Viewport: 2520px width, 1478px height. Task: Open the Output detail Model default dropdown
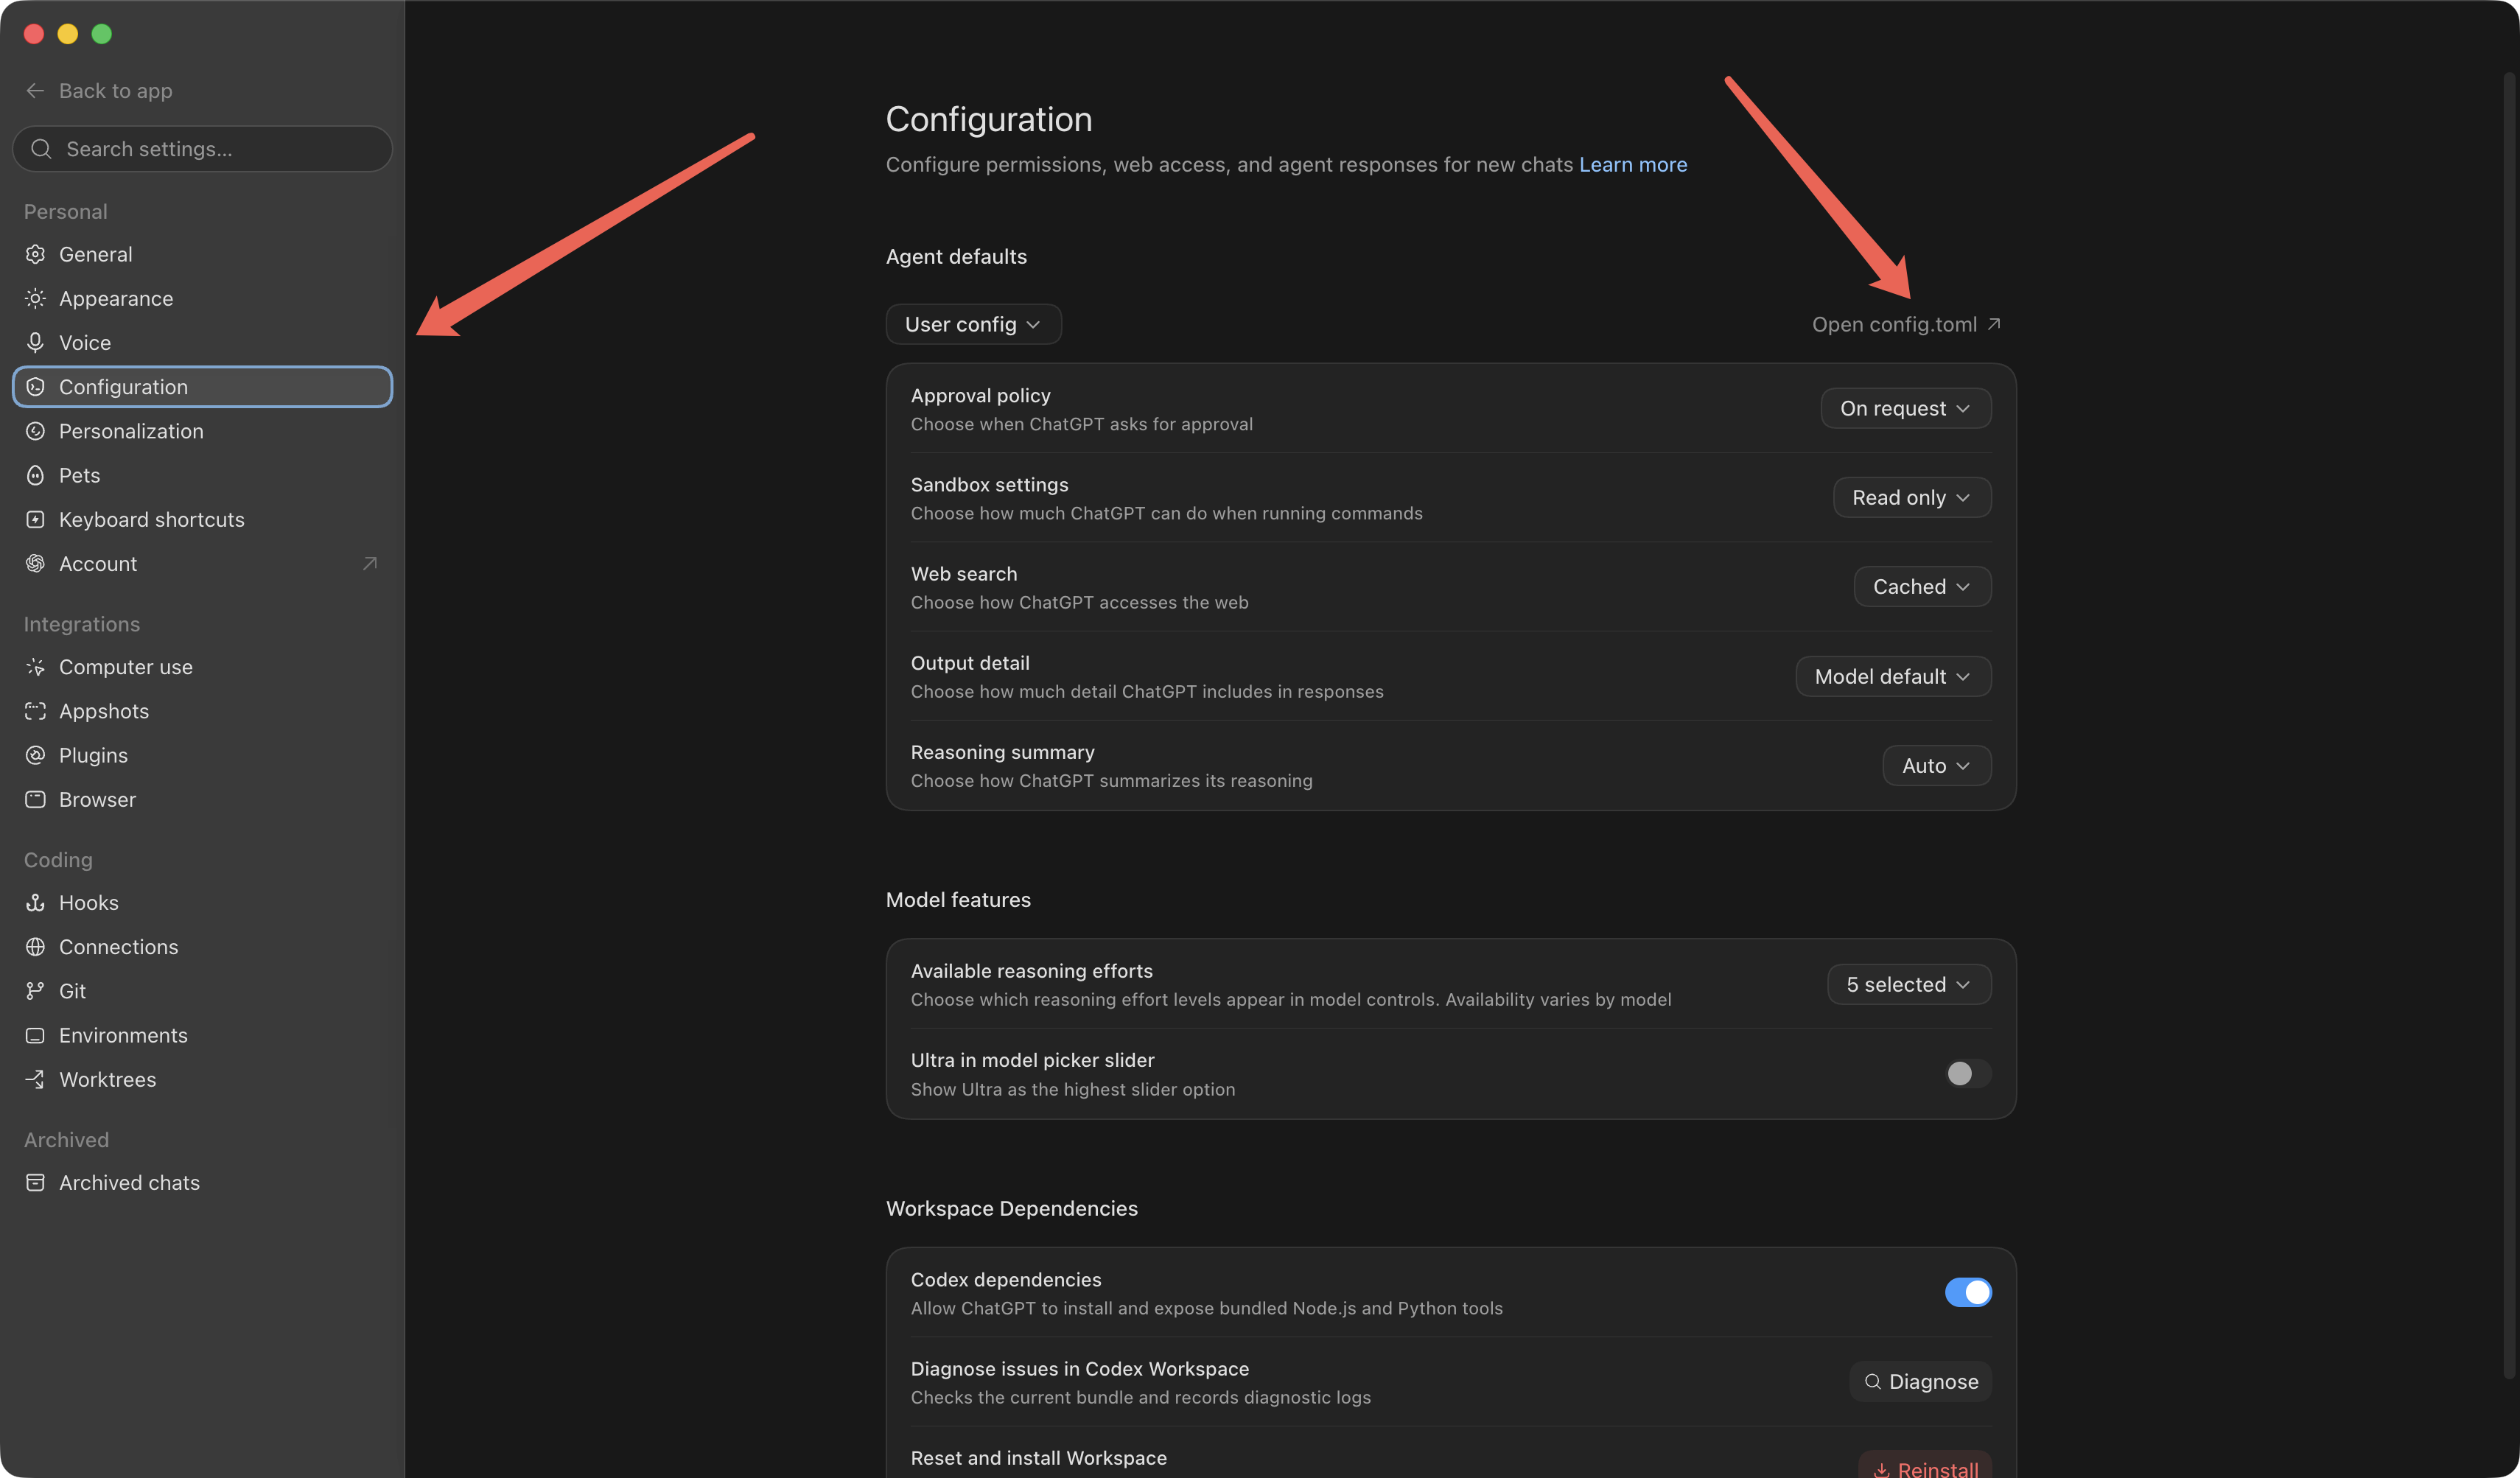coord(1893,676)
